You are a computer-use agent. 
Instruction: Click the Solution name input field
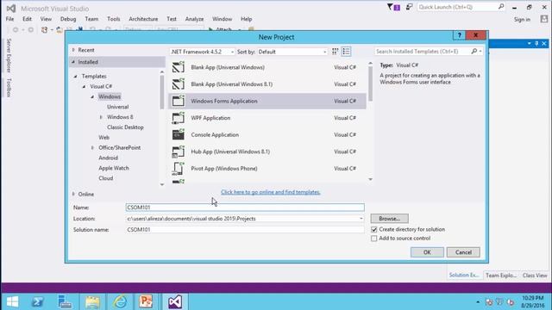coord(245,230)
